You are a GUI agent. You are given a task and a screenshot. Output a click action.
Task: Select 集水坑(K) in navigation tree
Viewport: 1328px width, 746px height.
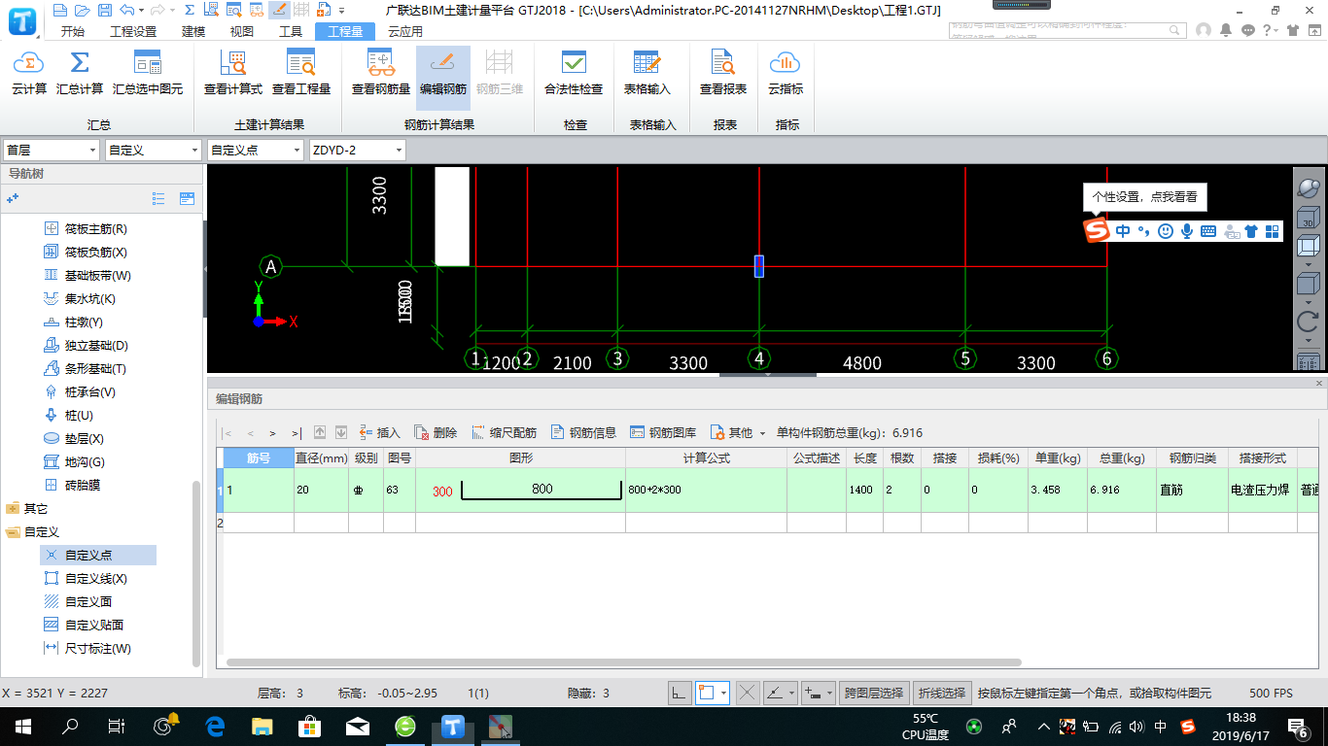(89, 299)
